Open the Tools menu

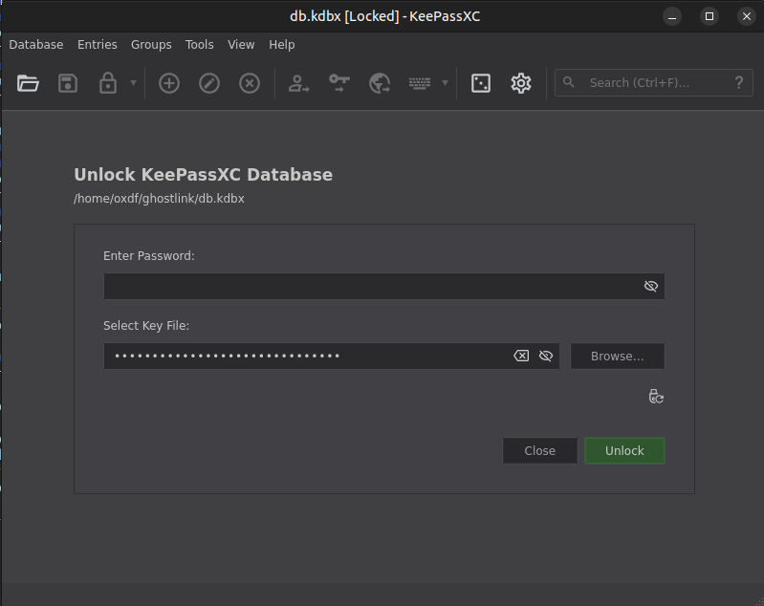pos(199,45)
